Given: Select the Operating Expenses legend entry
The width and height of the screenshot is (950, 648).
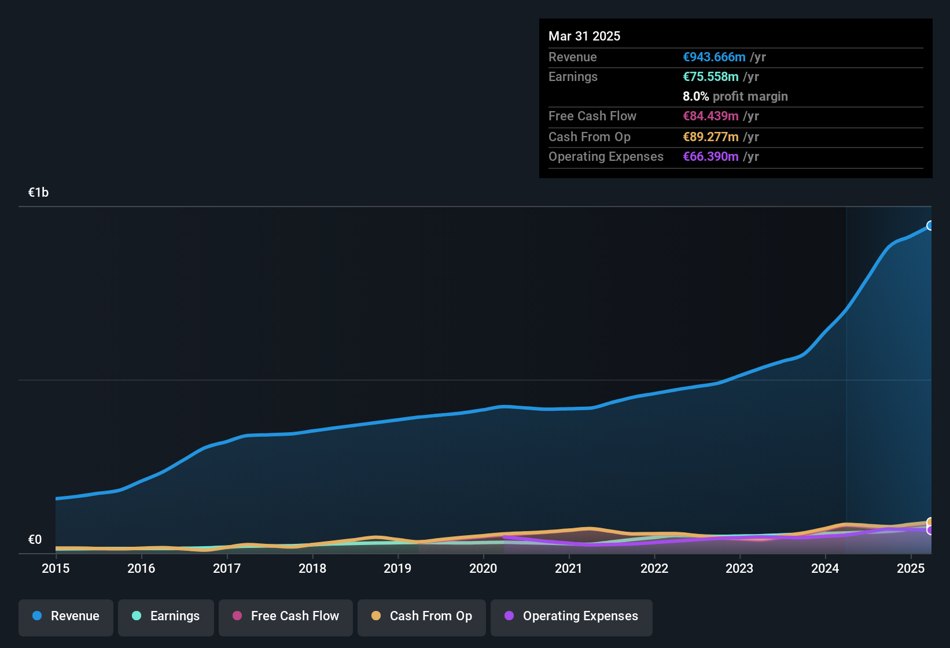Looking at the screenshot, I should (571, 616).
